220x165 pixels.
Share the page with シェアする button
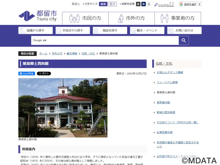point(27,73)
